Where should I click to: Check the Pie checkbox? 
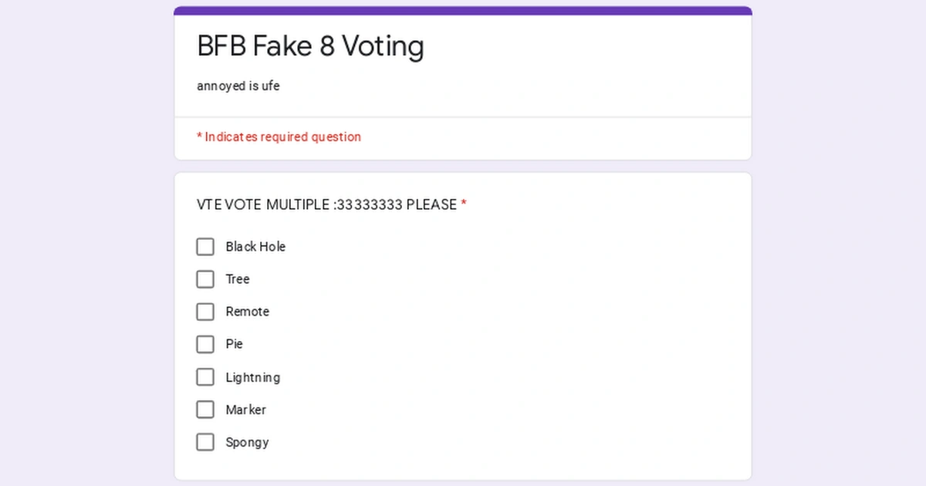click(x=204, y=344)
